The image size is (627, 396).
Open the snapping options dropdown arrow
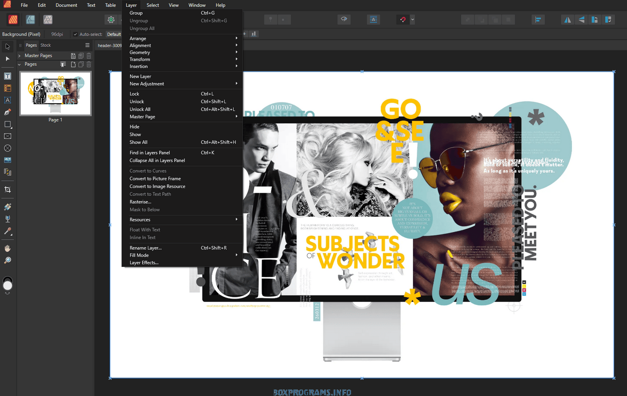click(412, 19)
